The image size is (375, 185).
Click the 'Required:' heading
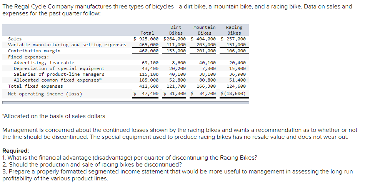coord(15,151)
